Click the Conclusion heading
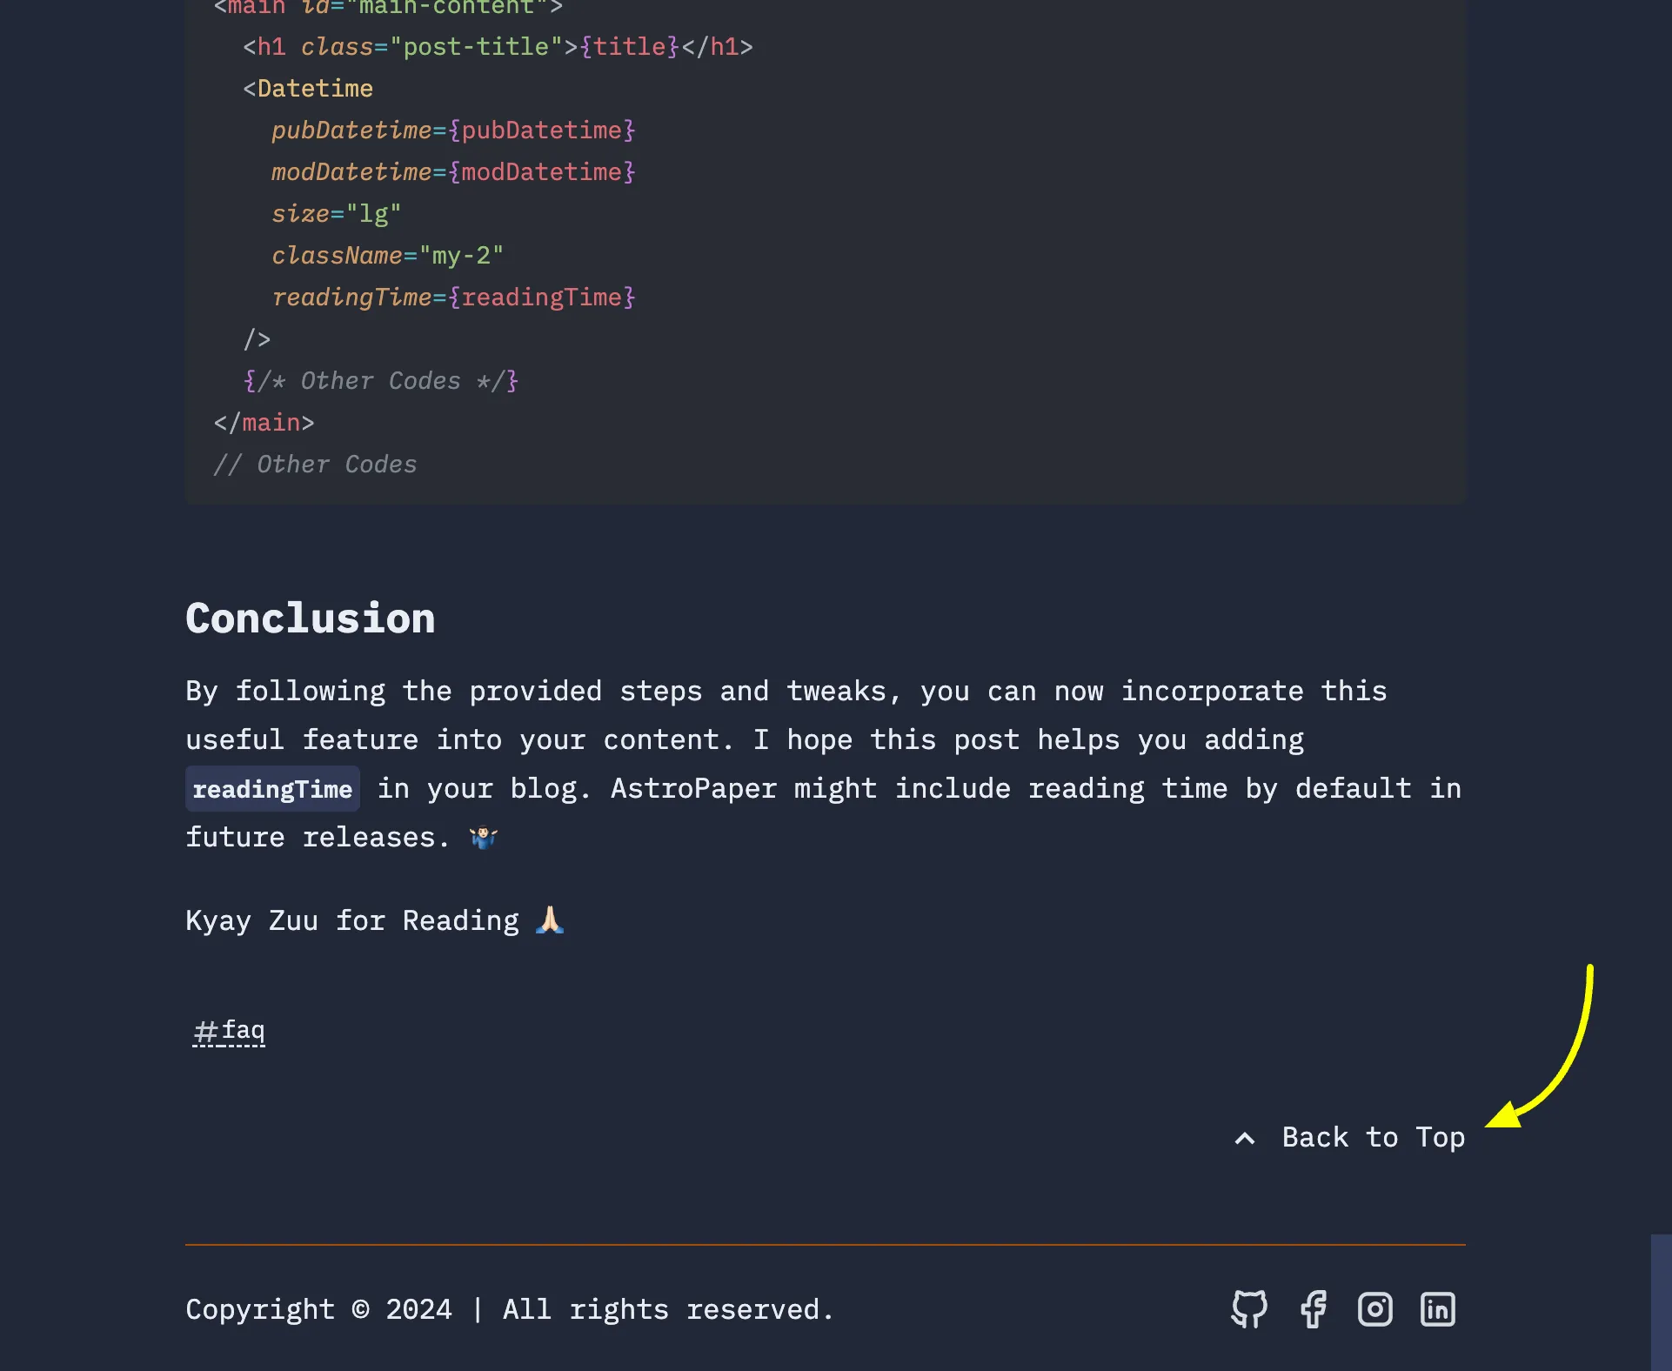 [x=310, y=618]
